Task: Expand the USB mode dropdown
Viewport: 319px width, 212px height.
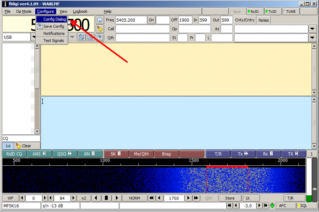Action: (x=33, y=37)
